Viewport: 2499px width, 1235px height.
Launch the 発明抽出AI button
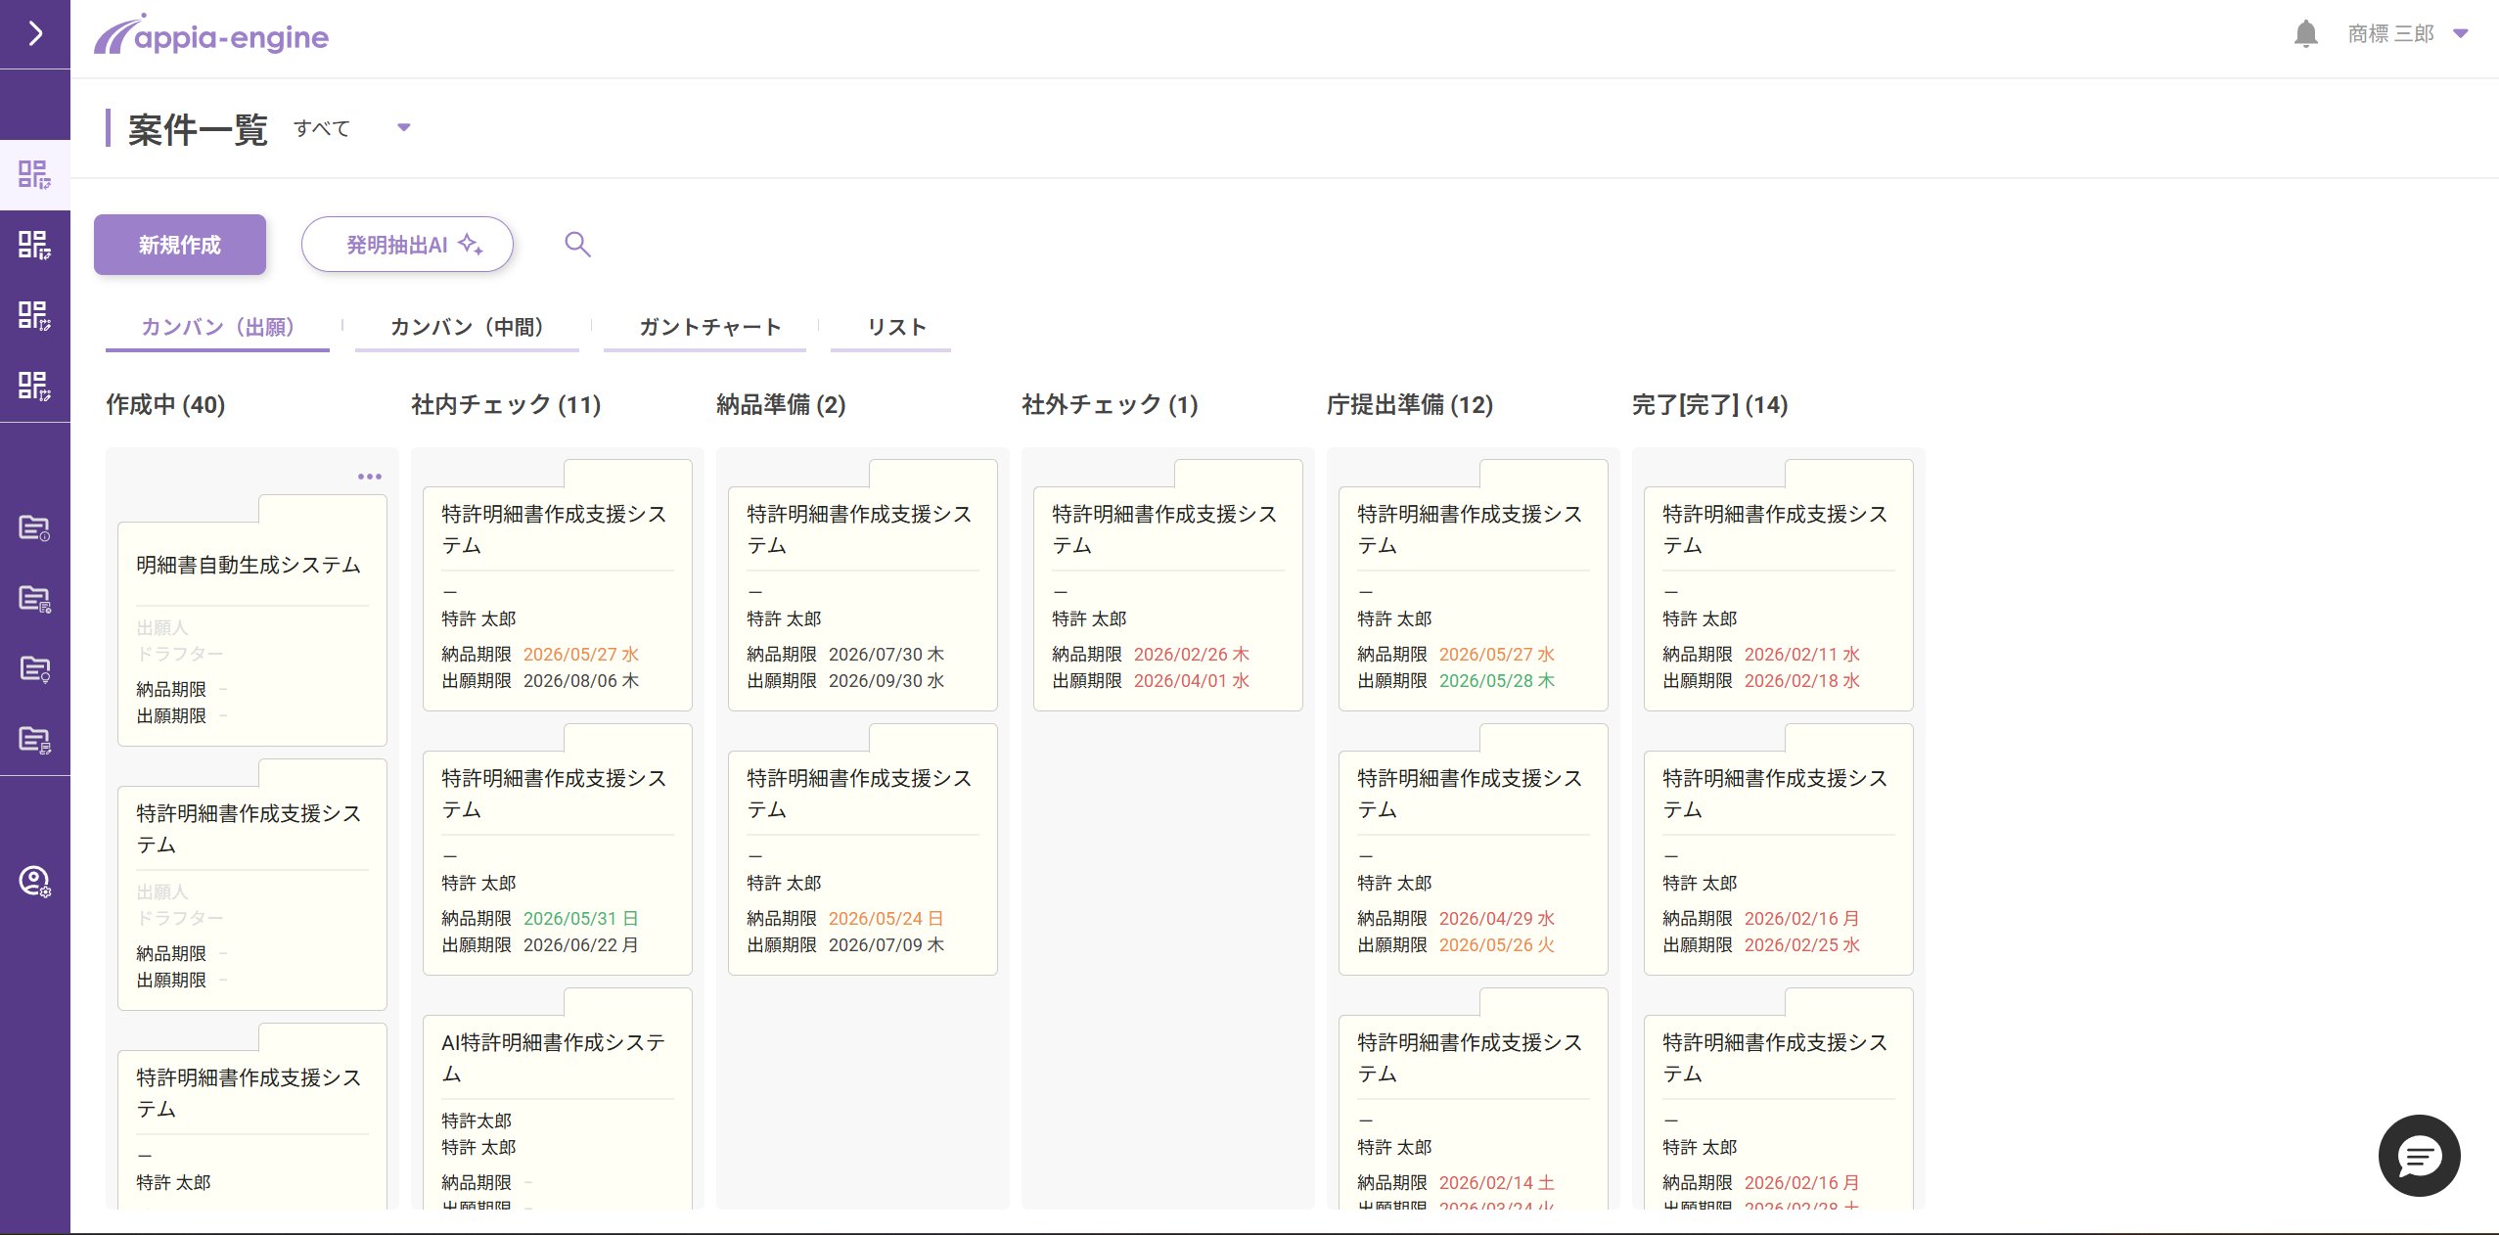(x=407, y=245)
